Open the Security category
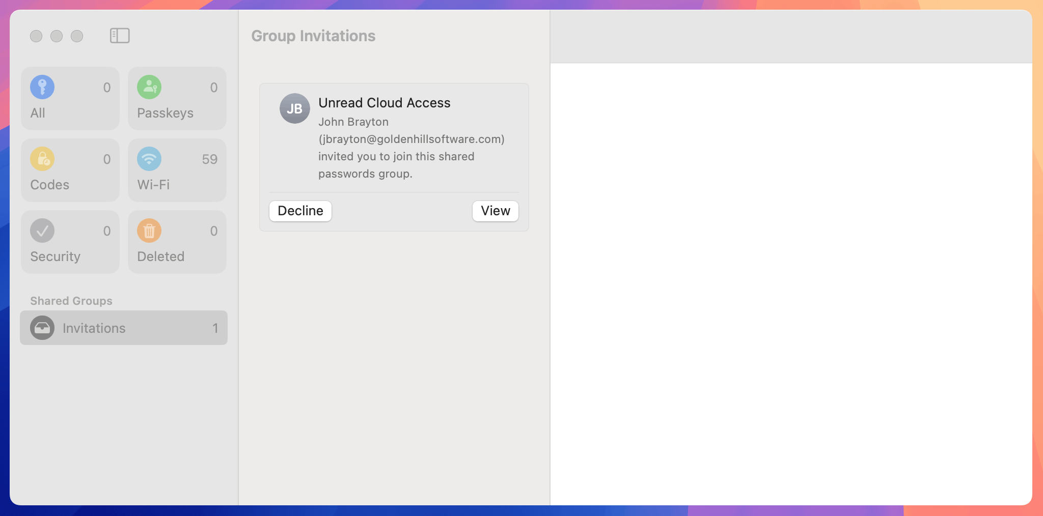This screenshot has width=1043, height=516. coord(70,242)
